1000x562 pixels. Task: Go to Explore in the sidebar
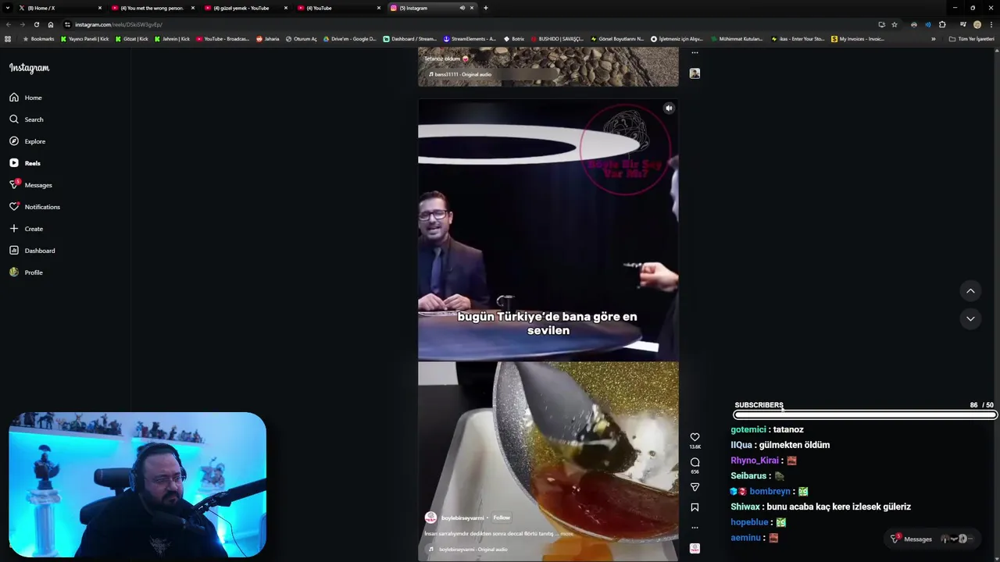pos(27,141)
